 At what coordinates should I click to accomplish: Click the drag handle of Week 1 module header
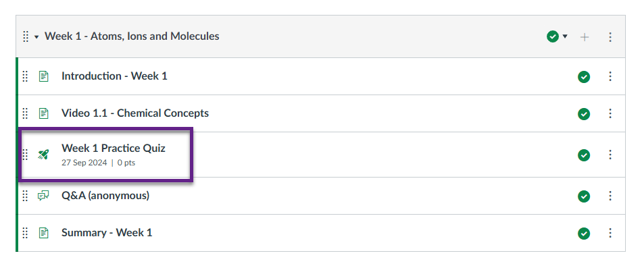point(25,36)
